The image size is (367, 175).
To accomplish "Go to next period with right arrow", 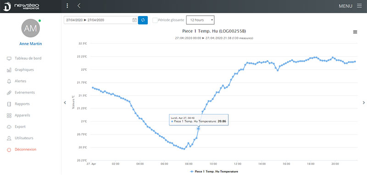I will [363, 102].
